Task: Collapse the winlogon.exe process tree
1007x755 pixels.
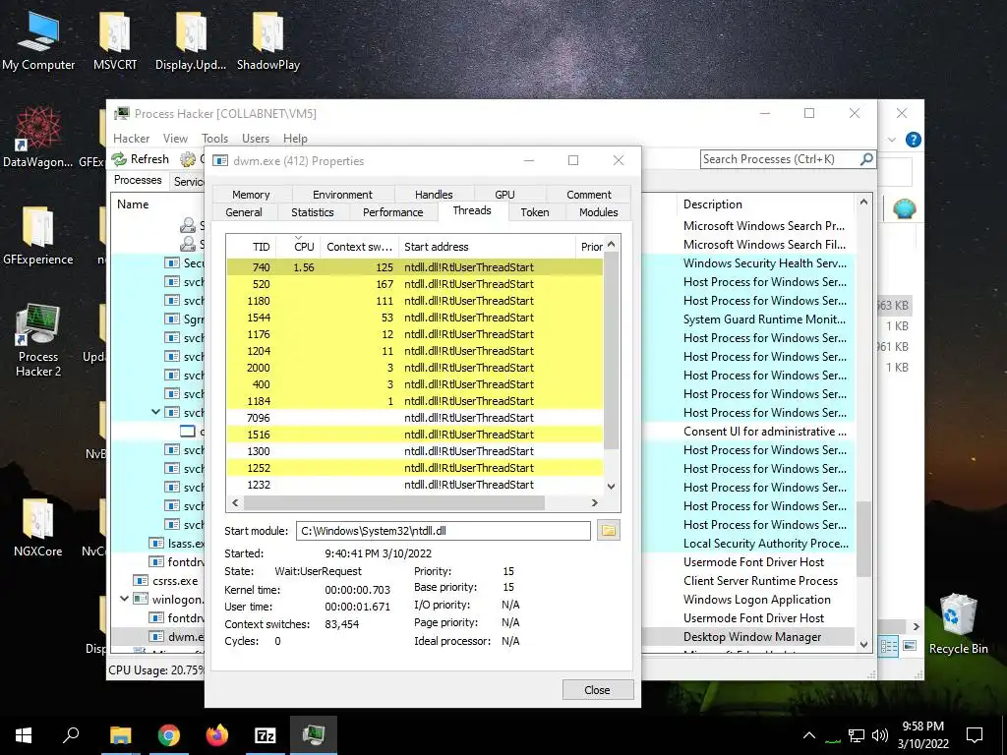Action: 124,599
